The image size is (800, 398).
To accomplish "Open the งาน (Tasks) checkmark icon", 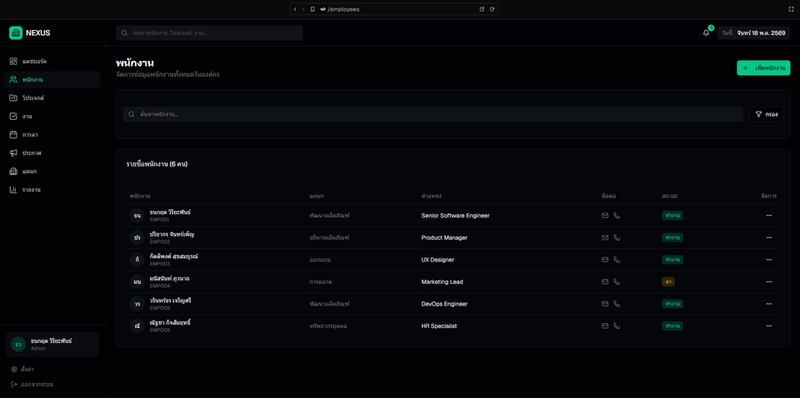I will (13, 117).
